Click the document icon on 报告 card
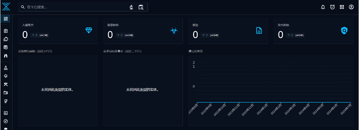This screenshot has width=359, height=130. (x=259, y=30)
